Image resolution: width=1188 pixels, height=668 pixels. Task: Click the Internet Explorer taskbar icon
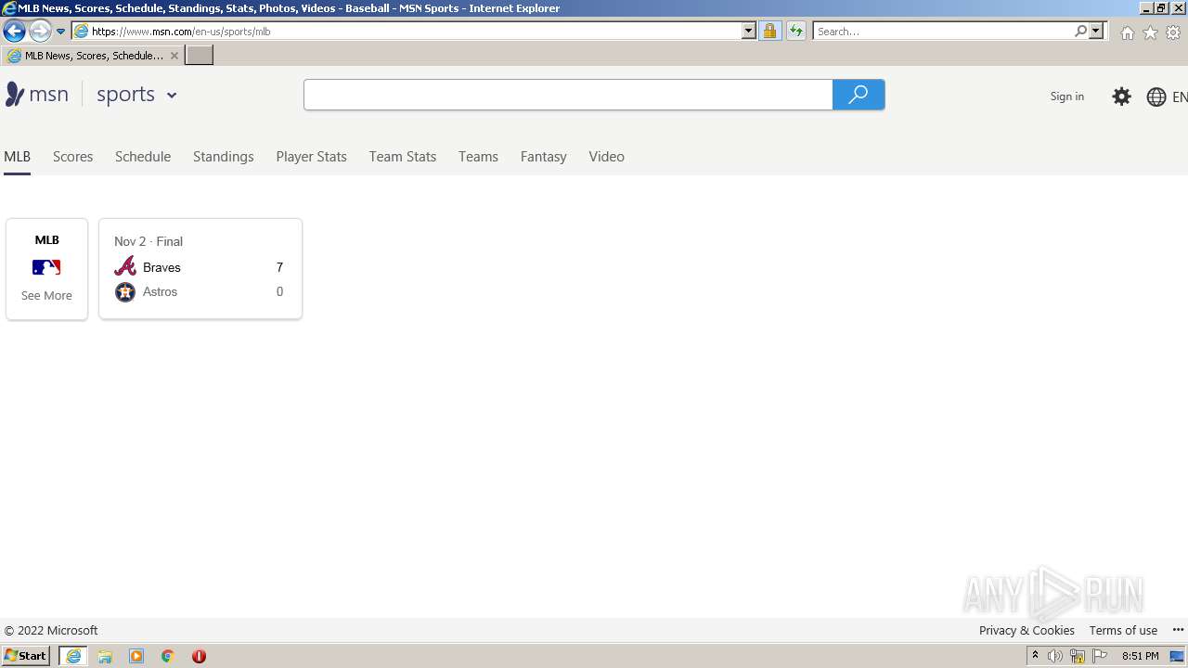pyautogui.click(x=73, y=656)
